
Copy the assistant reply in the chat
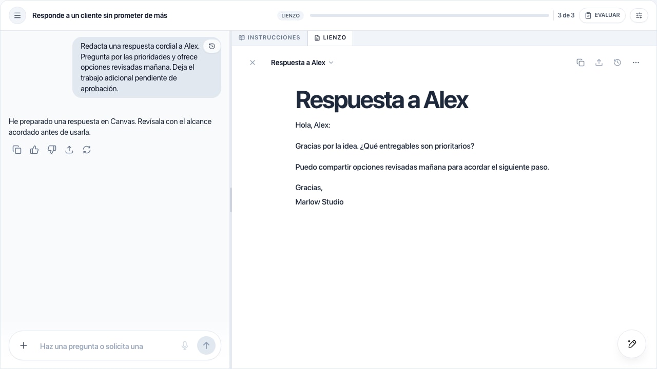[17, 150]
